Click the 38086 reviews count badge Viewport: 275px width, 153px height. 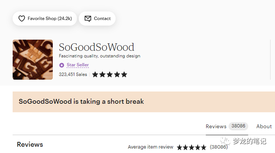238,126
